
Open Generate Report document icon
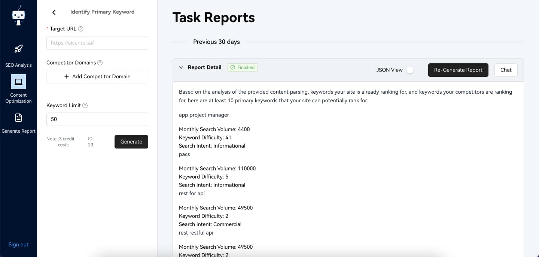coord(18,118)
